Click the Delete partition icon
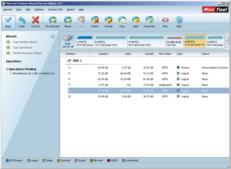The height and width of the screenshot is (169, 231). [x=95, y=20]
